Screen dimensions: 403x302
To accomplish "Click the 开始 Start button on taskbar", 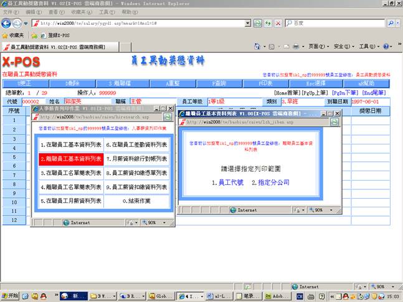I will coord(11,296).
